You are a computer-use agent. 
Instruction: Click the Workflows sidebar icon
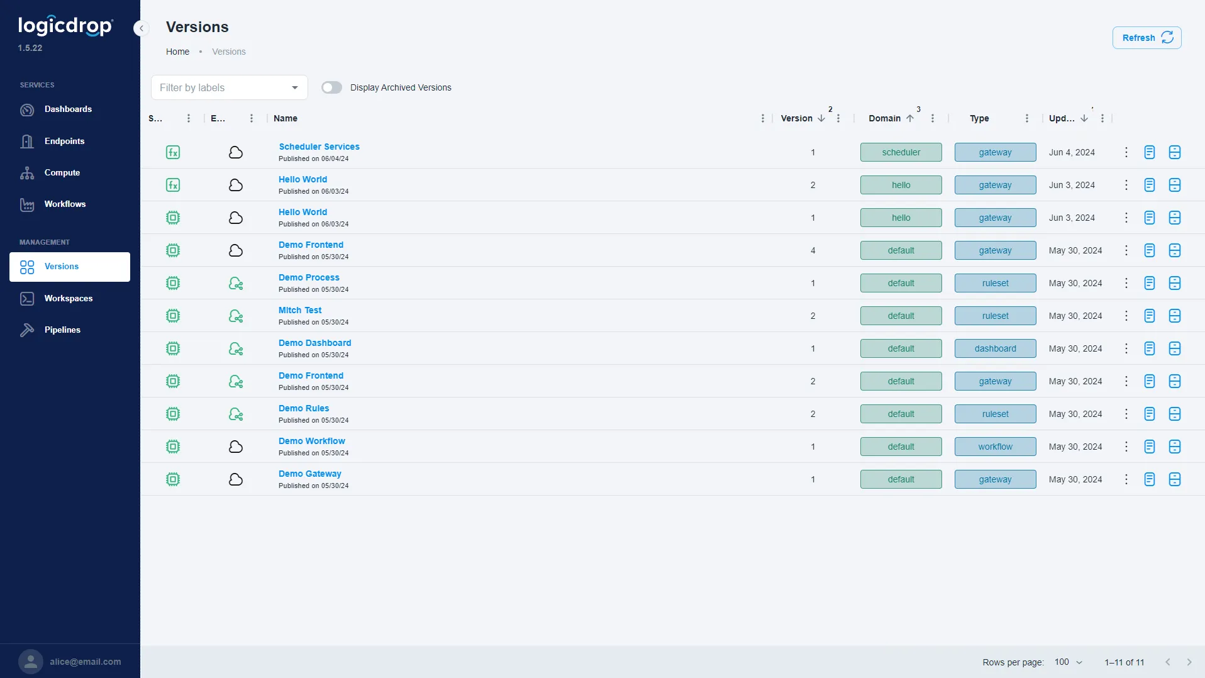point(28,204)
